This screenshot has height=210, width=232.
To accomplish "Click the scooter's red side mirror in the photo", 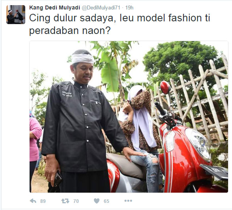I will coord(165,87).
